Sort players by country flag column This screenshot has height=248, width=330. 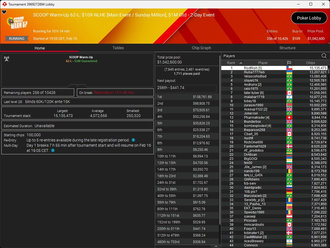pos(289,63)
